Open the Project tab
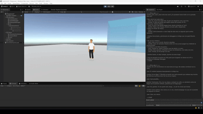Screen dimensions: 203x114 4,84
